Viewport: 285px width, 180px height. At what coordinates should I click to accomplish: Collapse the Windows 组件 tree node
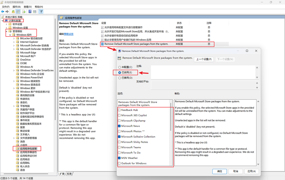tap(10, 35)
